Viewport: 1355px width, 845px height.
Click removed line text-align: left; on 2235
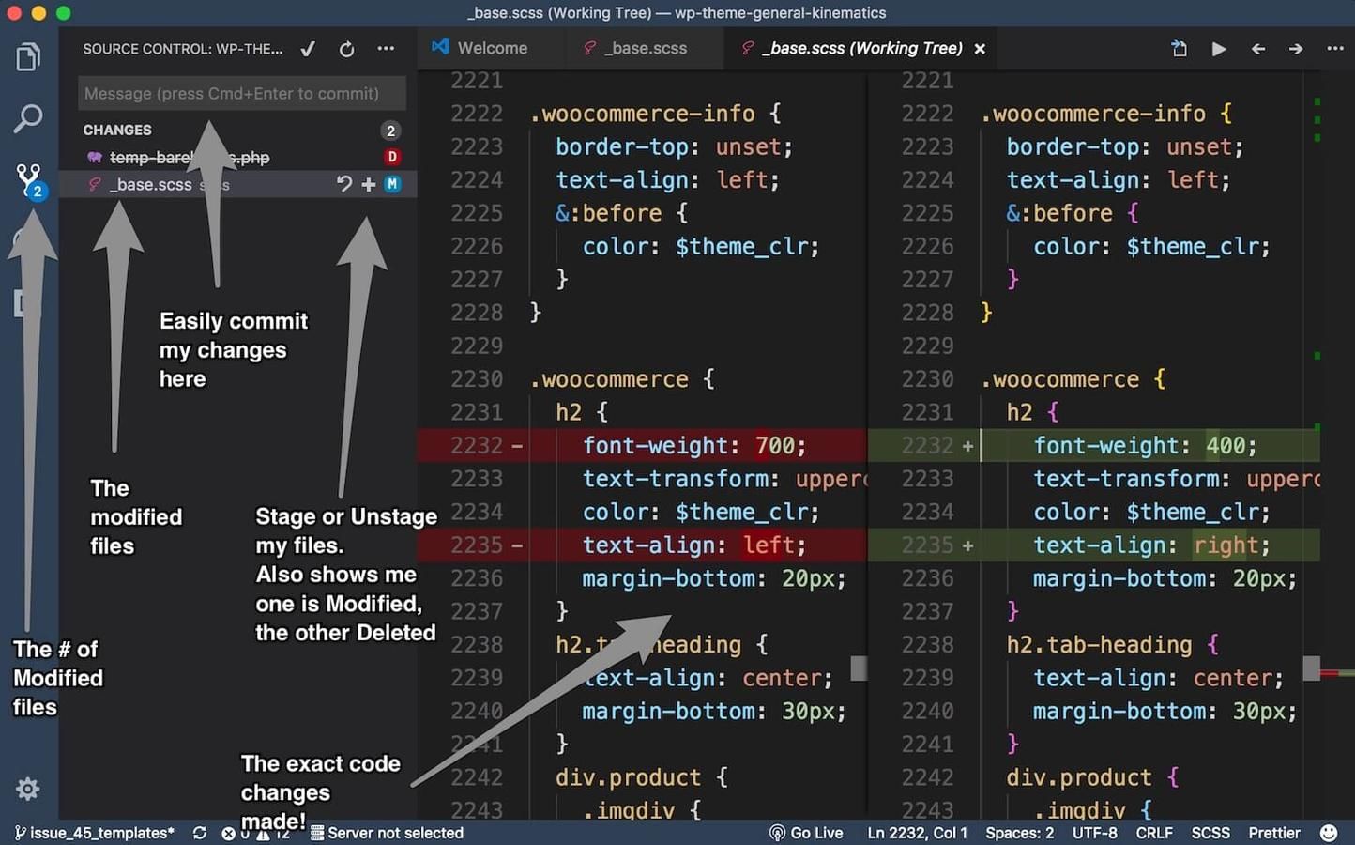(x=693, y=545)
